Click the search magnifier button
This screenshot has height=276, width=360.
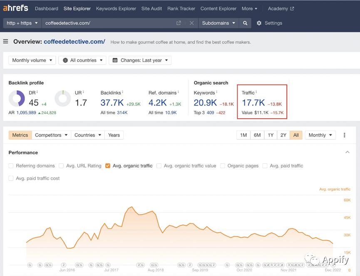click(x=245, y=23)
